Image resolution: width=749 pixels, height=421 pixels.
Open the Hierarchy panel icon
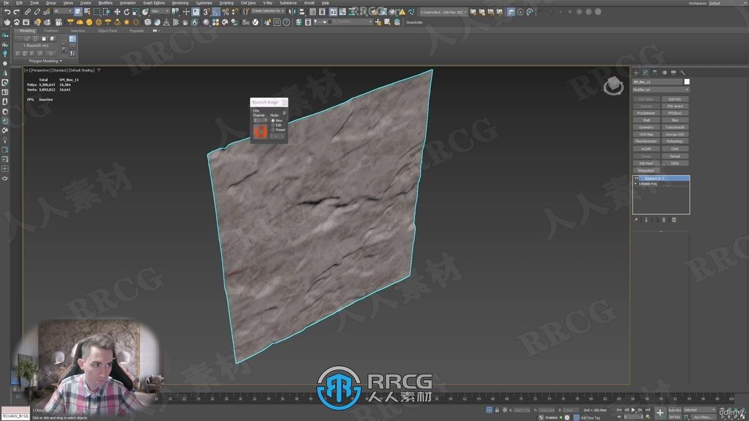[x=655, y=73]
